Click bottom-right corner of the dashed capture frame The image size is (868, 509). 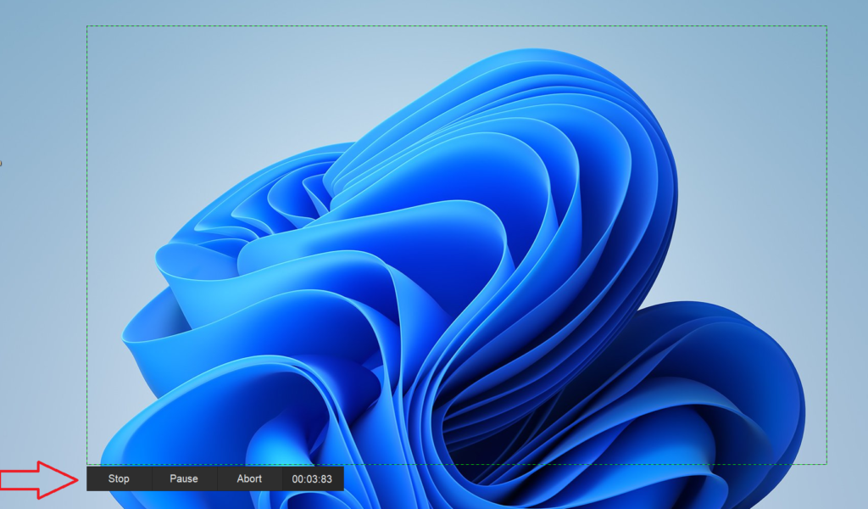coord(826,464)
